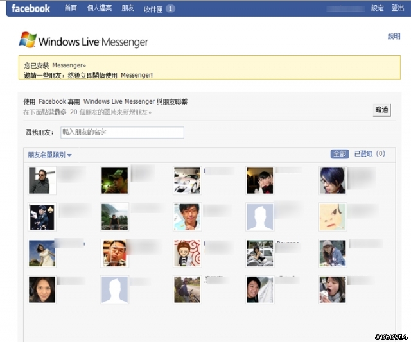This screenshot has height=342, width=411.
Task: Switch to the 已選取 (0) tab
Action: pyautogui.click(x=370, y=154)
